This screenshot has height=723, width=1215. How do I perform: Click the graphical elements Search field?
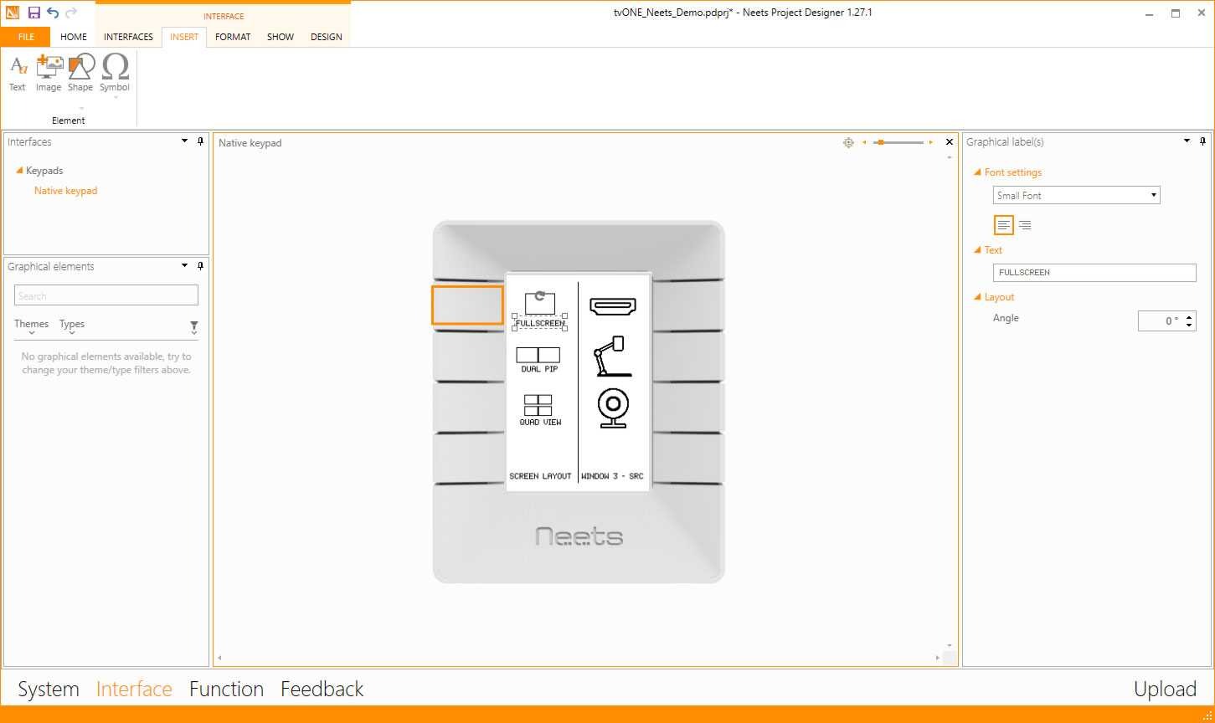coord(106,295)
